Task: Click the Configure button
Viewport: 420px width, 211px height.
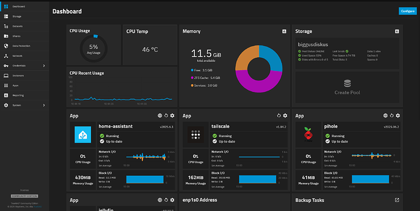Action: 408,11
